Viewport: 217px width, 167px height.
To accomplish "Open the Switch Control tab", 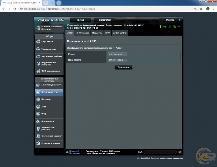I will pyautogui.click(x=120, y=33).
